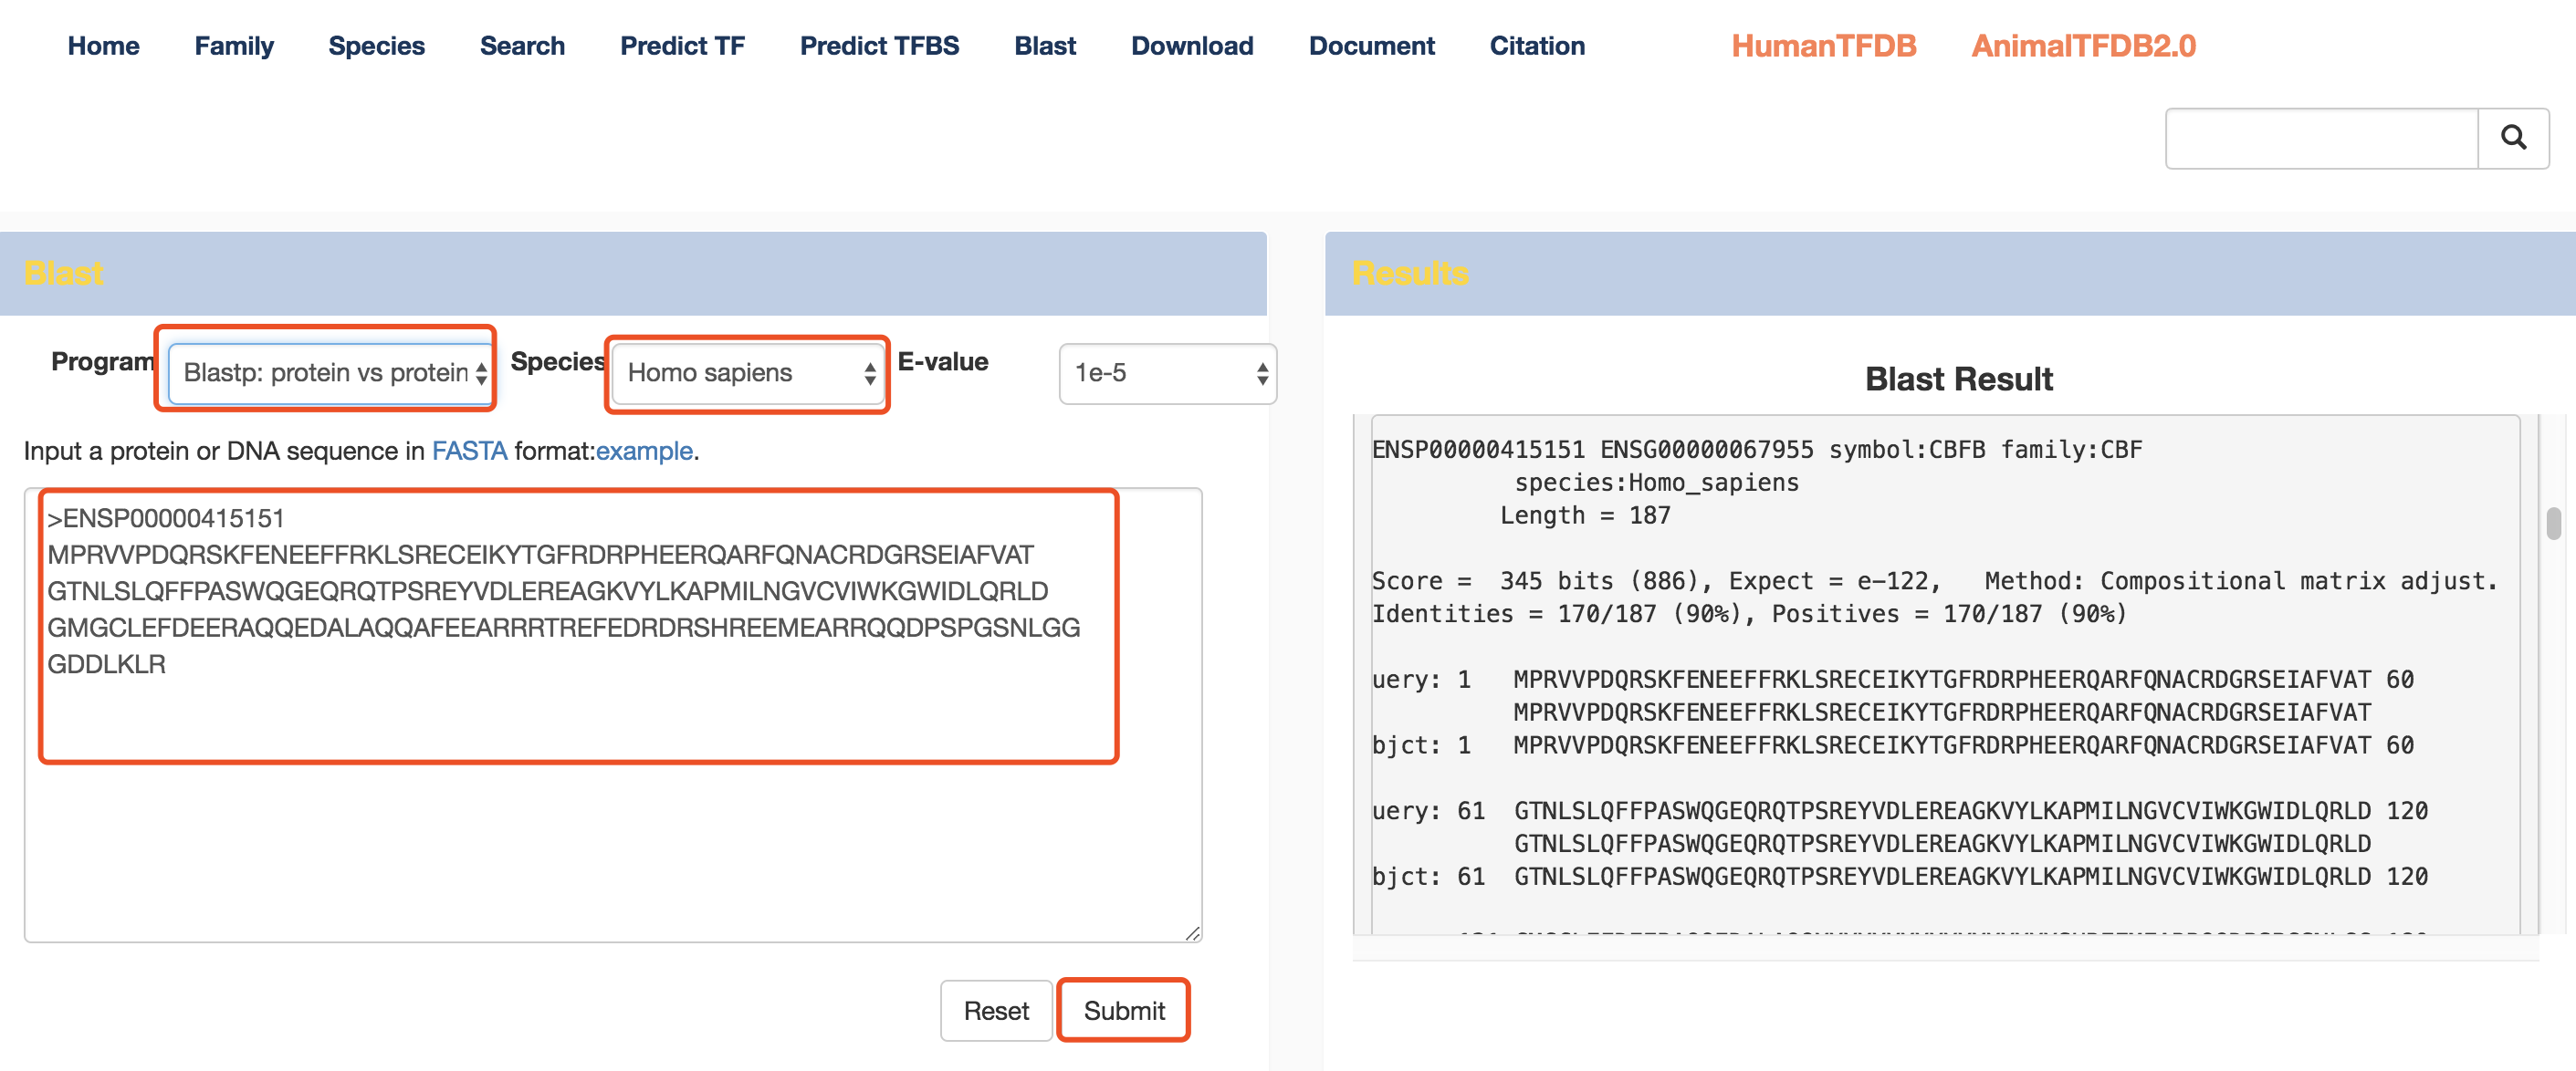Open the E-value 1e-5 dropdown
This screenshot has height=1071, width=2576.
pos(1167,372)
